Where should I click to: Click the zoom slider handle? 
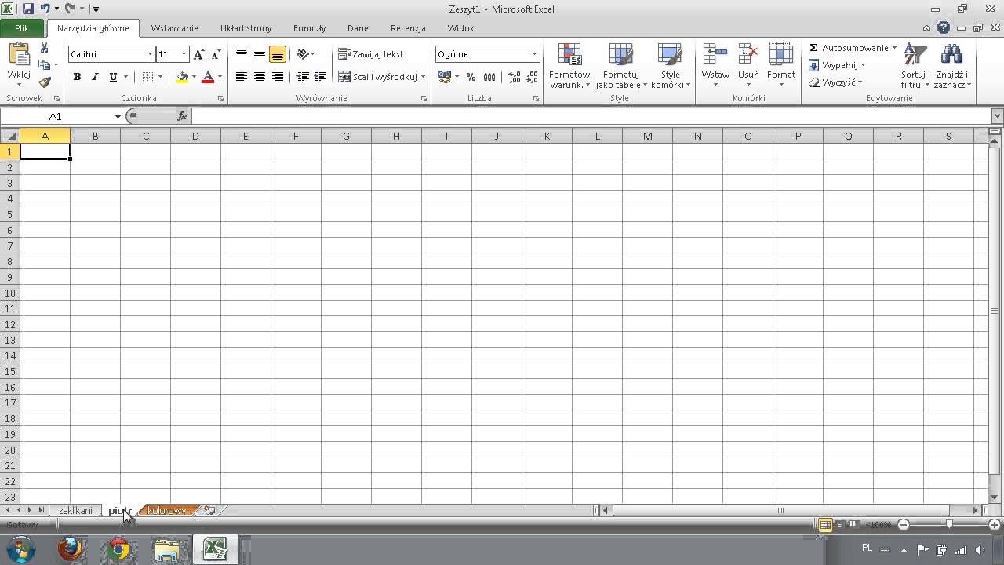pos(949,524)
